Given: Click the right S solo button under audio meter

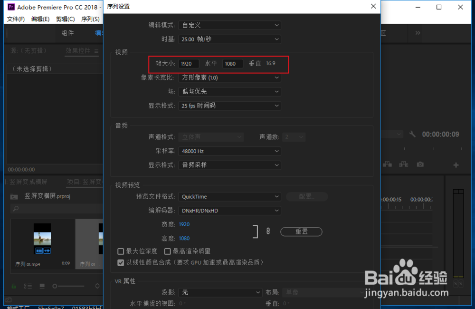Looking at the screenshot, I should 461,283.
